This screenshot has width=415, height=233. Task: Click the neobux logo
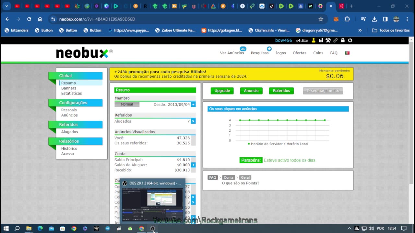tap(84, 53)
